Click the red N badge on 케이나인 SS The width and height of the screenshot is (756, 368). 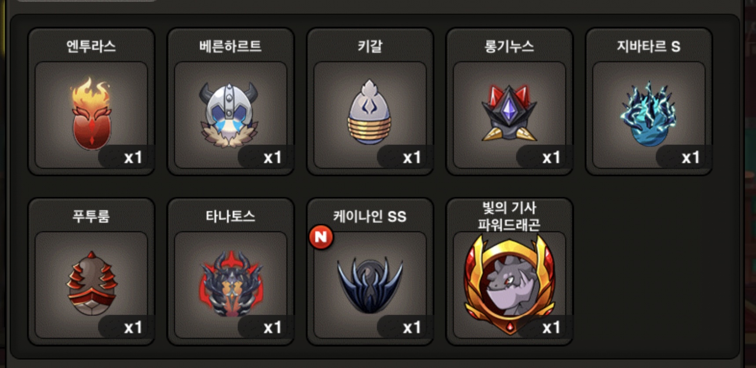coord(321,237)
